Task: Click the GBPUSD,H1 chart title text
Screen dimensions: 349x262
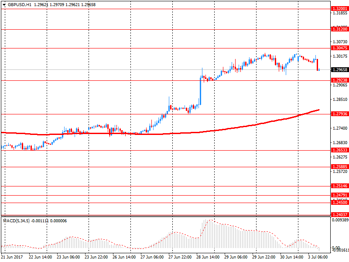Action: click(x=20, y=5)
